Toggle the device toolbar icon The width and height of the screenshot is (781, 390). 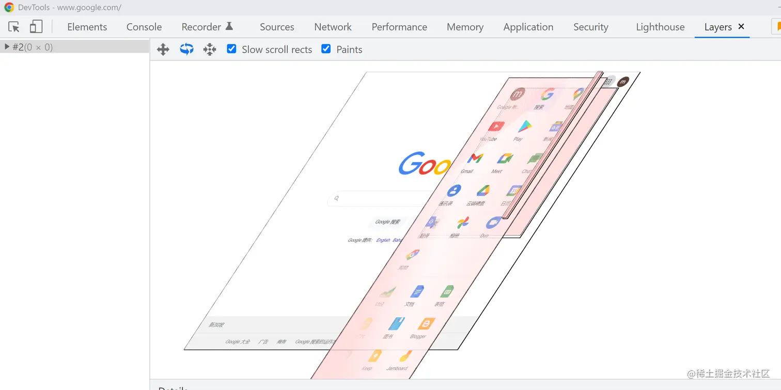pos(36,27)
